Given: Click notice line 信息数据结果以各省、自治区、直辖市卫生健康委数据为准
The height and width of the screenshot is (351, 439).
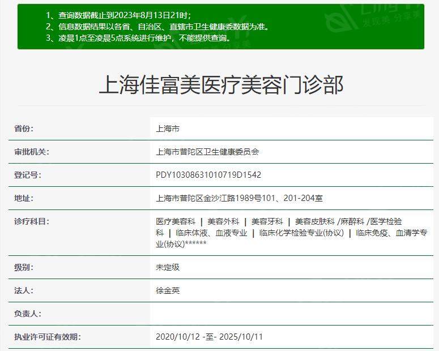Looking at the screenshot, I should click(x=157, y=27).
